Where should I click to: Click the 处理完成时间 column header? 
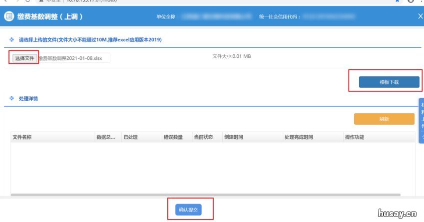[313, 137]
